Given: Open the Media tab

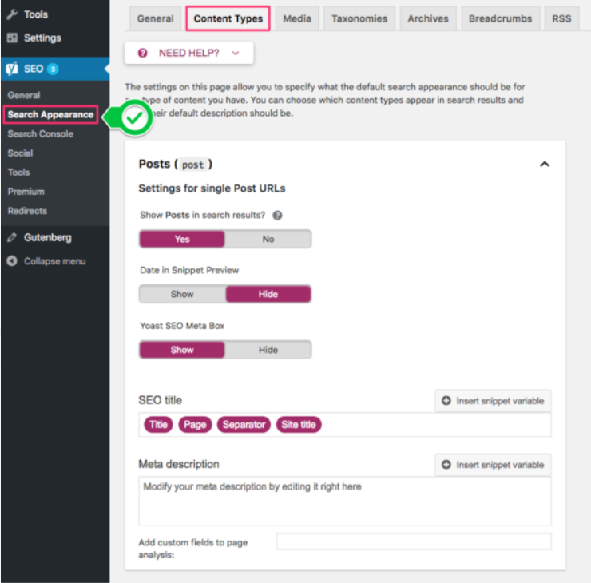Looking at the screenshot, I should 297,18.
